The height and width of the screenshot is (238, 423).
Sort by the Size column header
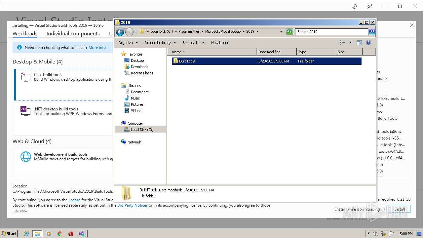coord(349,52)
